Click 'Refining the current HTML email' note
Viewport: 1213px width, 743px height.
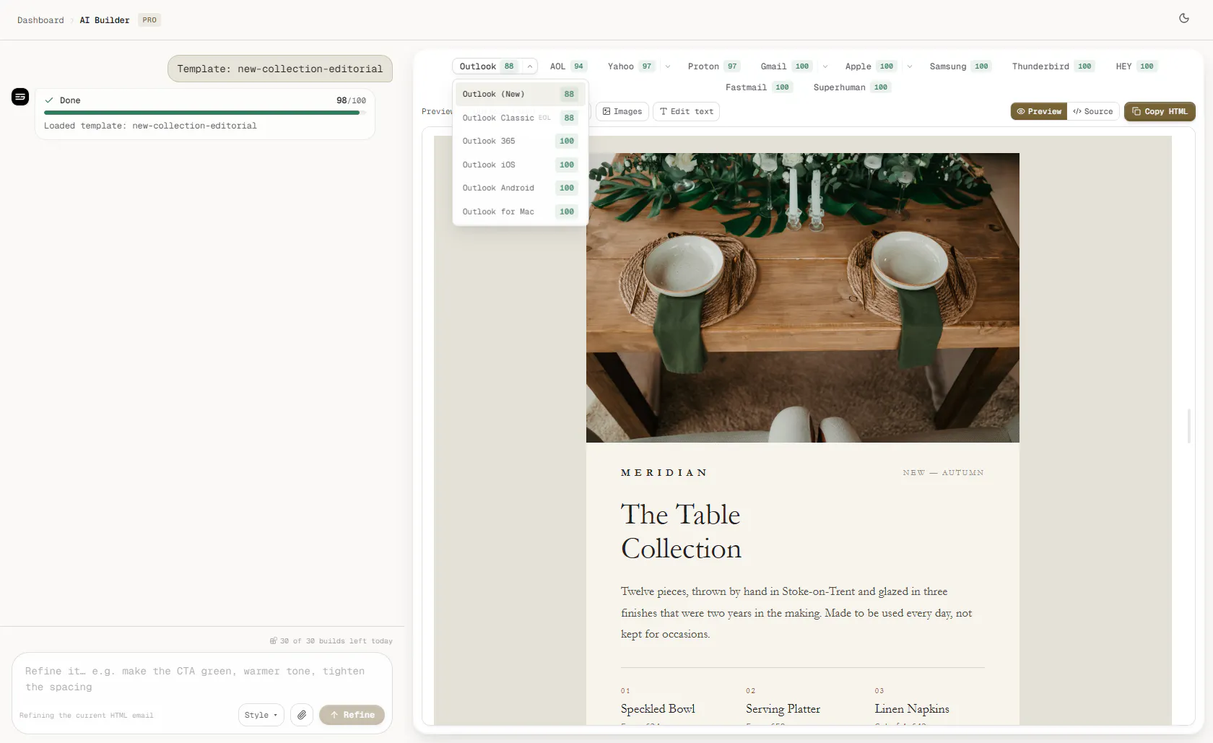pyautogui.click(x=87, y=716)
